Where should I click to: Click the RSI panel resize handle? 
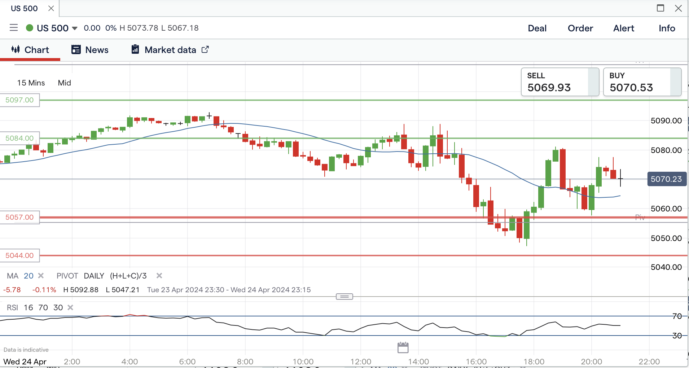344,297
